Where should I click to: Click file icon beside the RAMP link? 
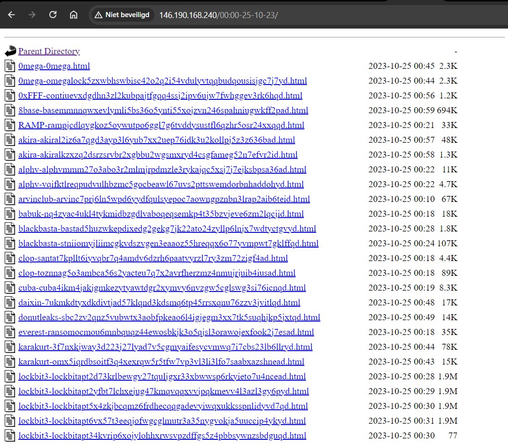[10, 125]
